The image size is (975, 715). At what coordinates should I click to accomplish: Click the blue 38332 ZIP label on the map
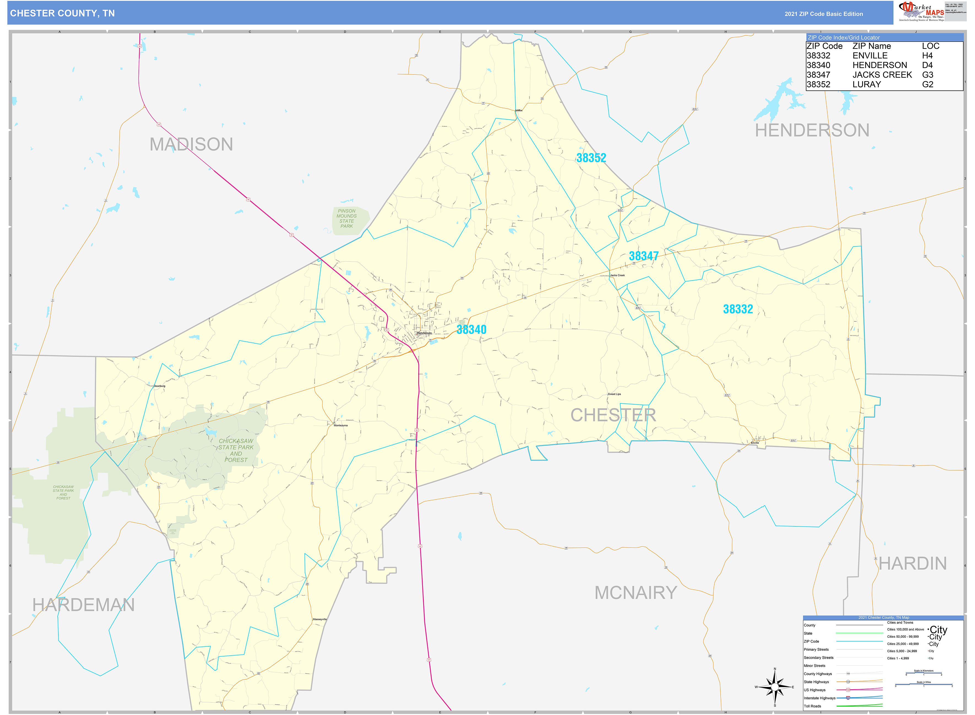pos(738,309)
